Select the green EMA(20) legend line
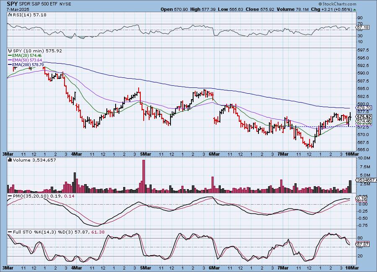 pyautogui.click(x=10, y=56)
